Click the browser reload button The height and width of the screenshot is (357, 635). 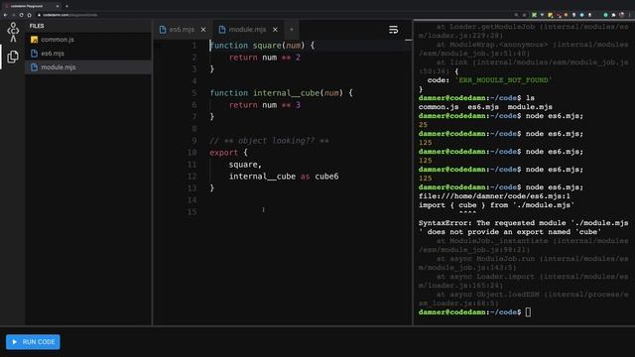21,15
